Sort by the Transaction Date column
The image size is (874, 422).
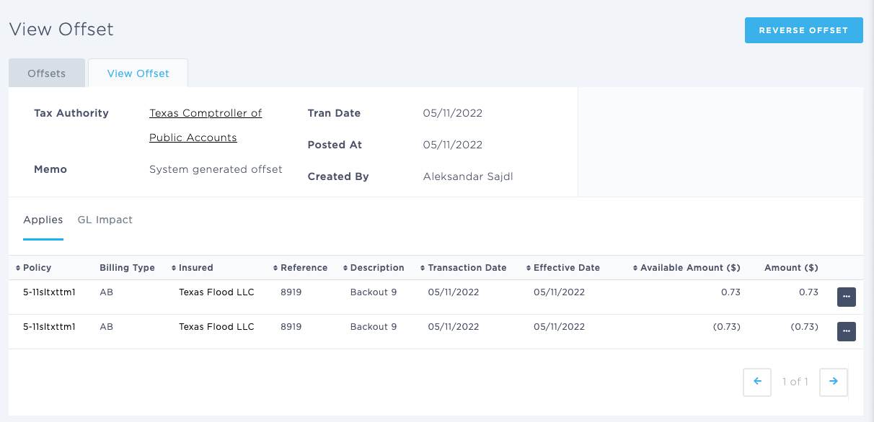click(x=464, y=268)
